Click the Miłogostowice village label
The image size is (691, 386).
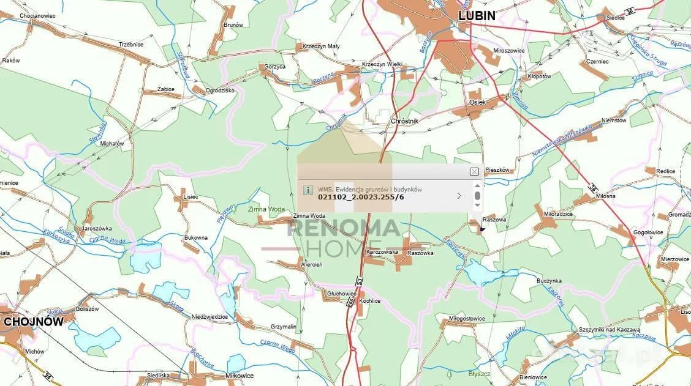pyautogui.click(x=467, y=319)
